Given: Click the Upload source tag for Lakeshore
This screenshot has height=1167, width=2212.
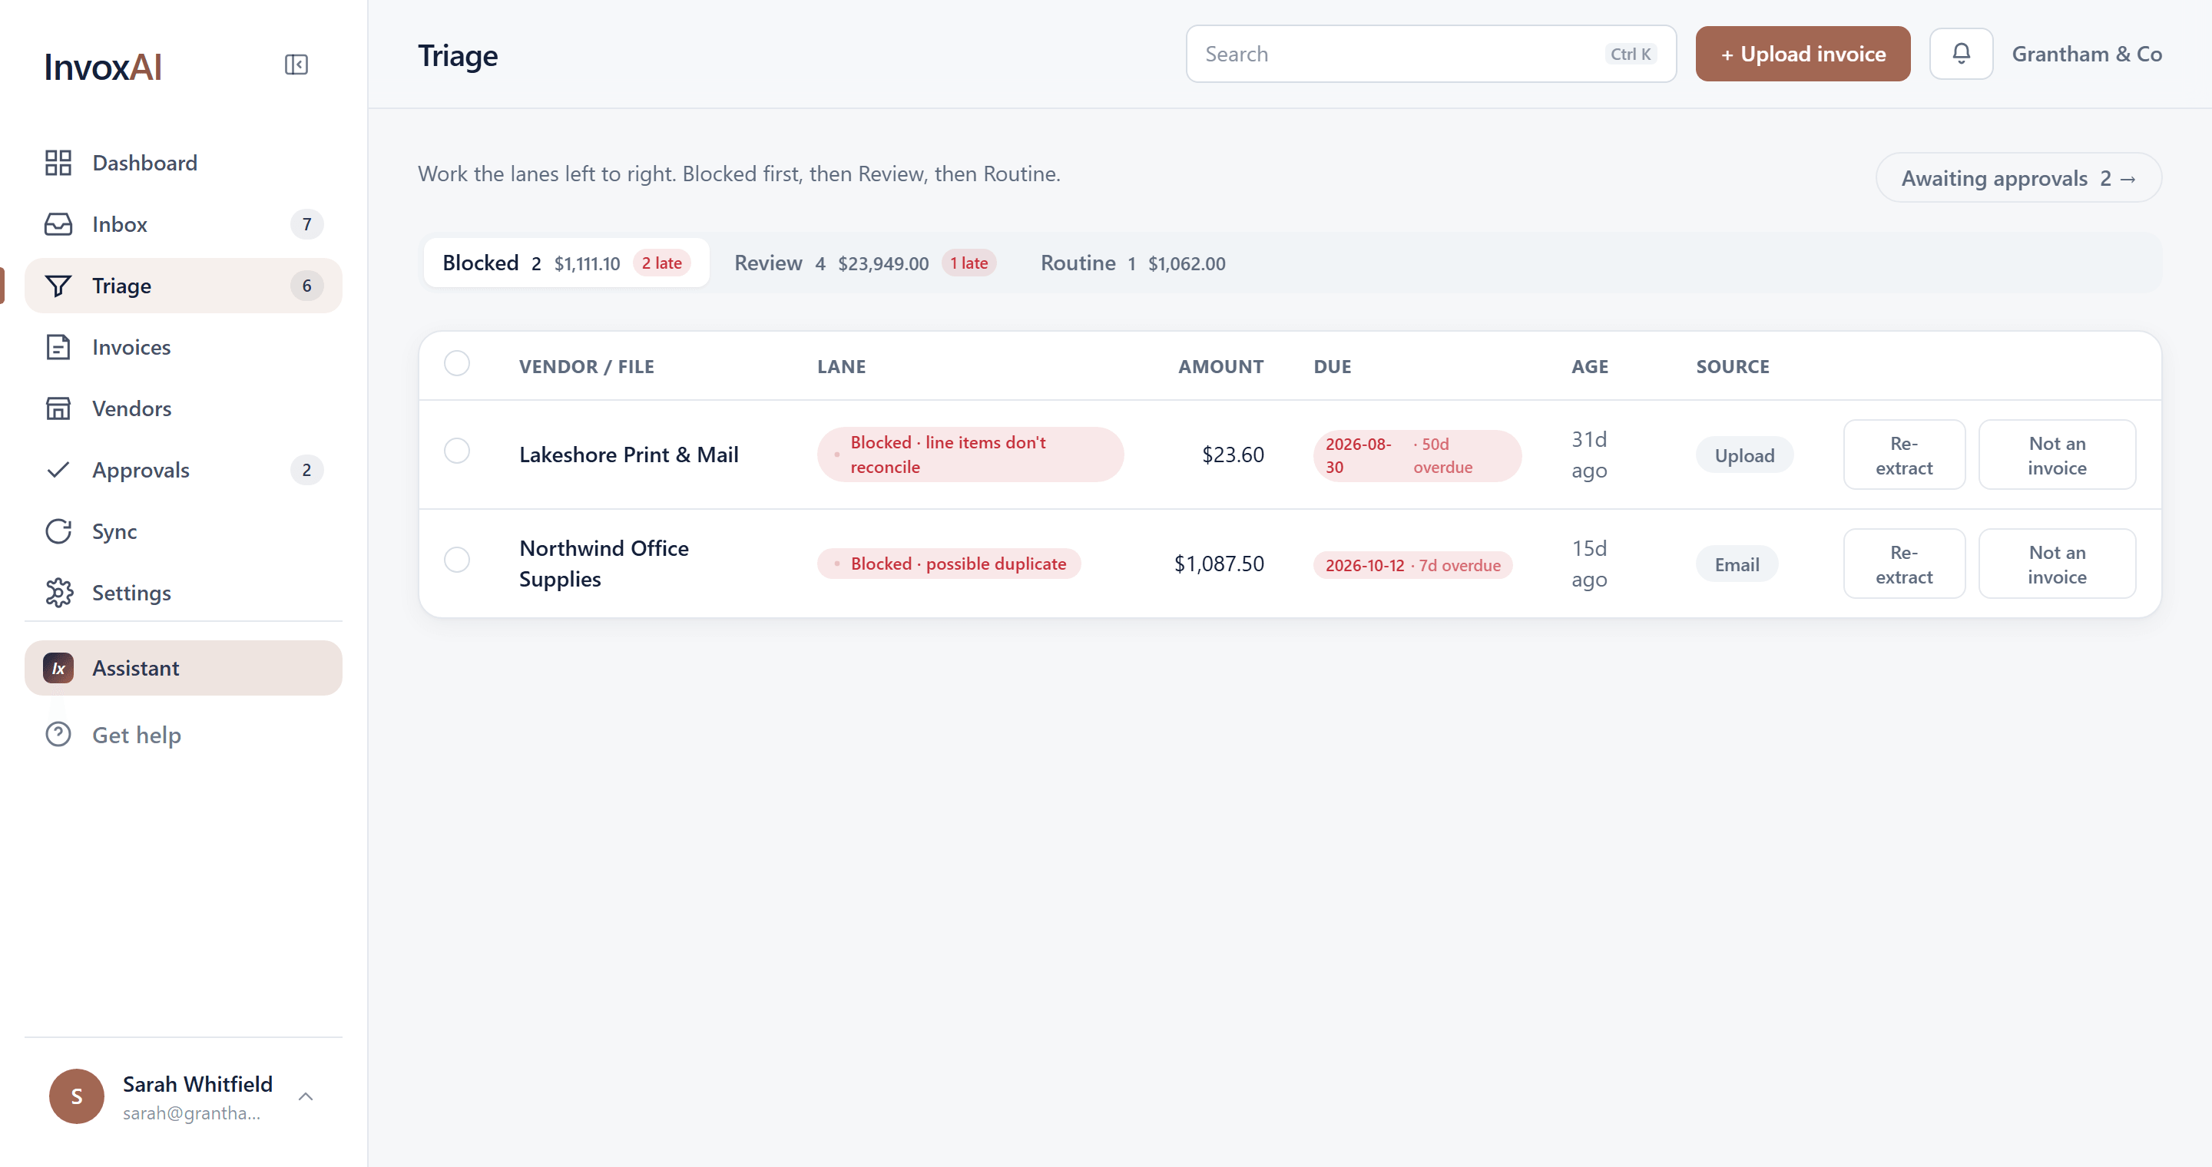Looking at the screenshot, I should click(1744, 455).
